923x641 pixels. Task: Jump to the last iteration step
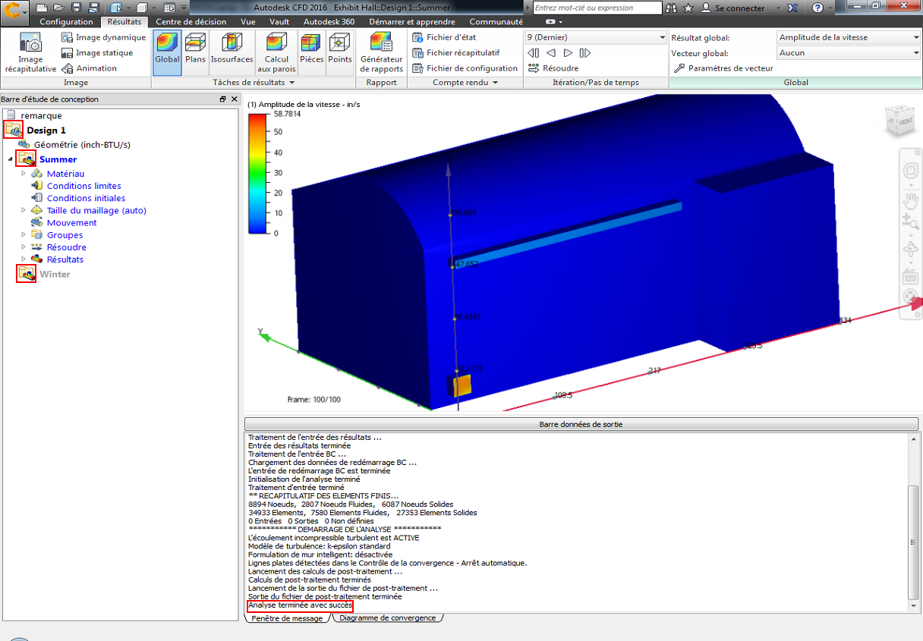tap(584, 53)
